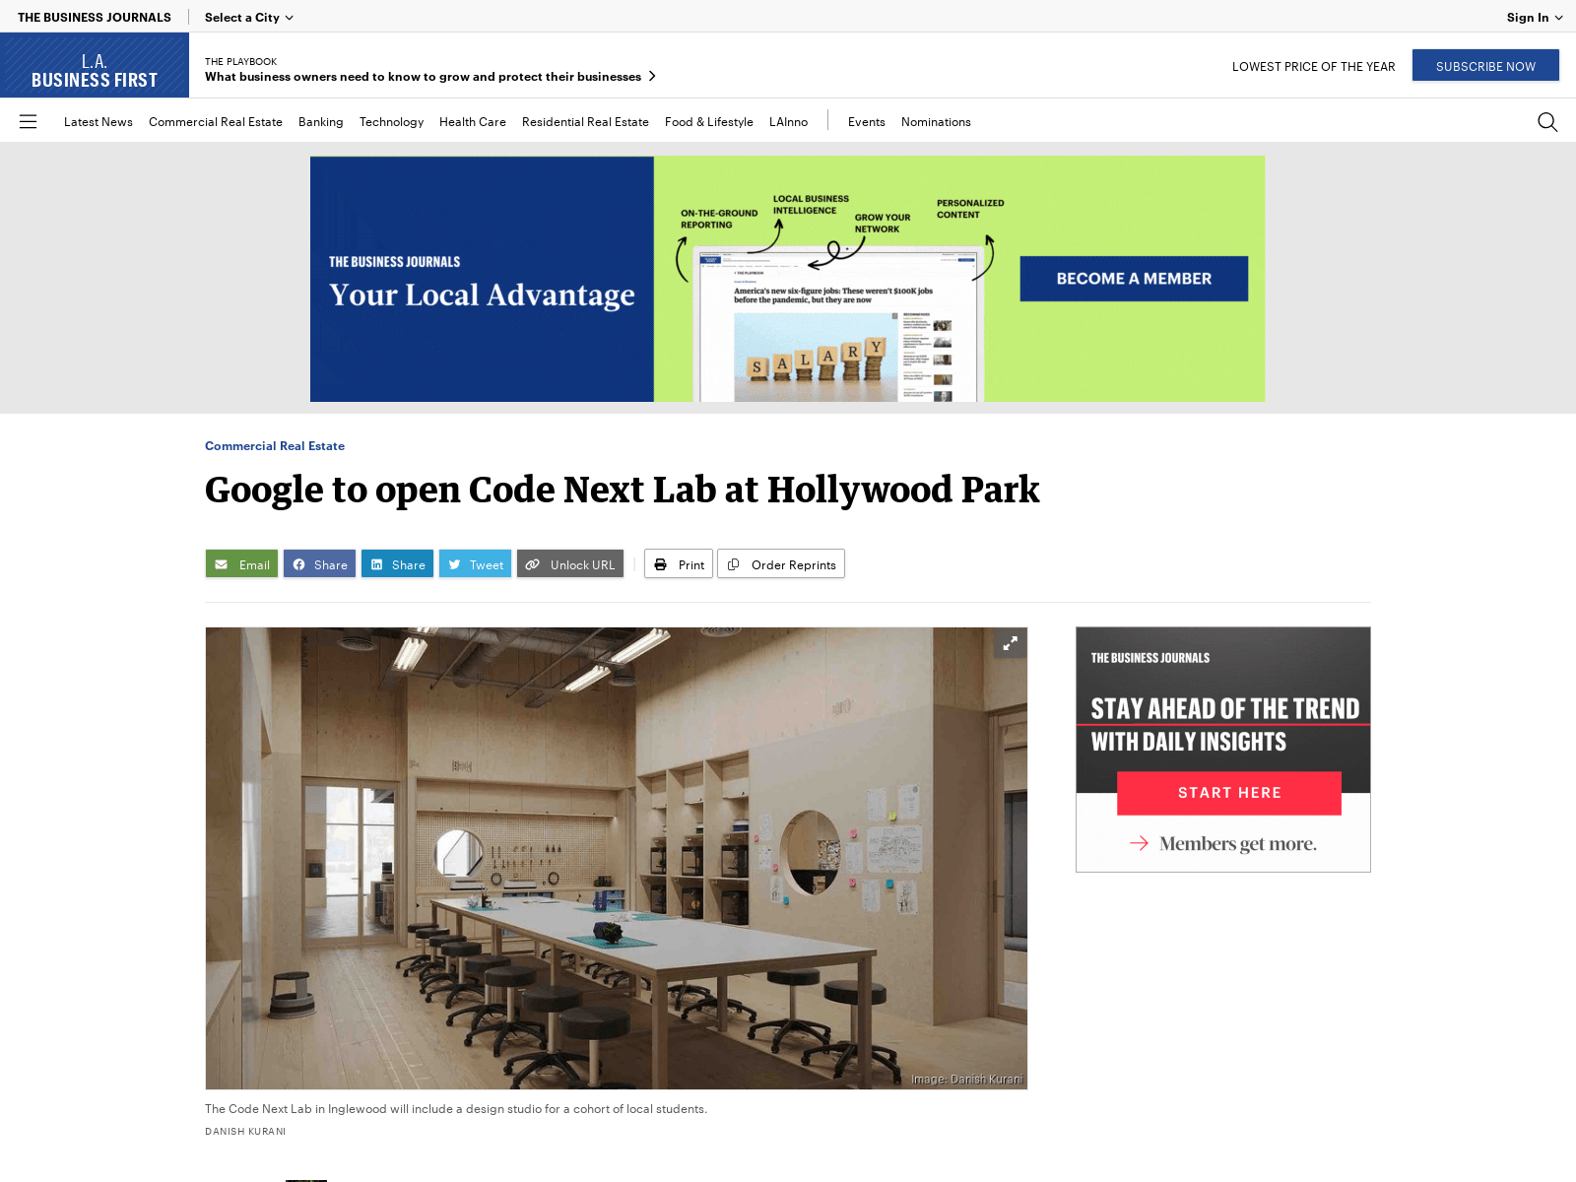Go to Latest News section

click(x=98, y=121)
